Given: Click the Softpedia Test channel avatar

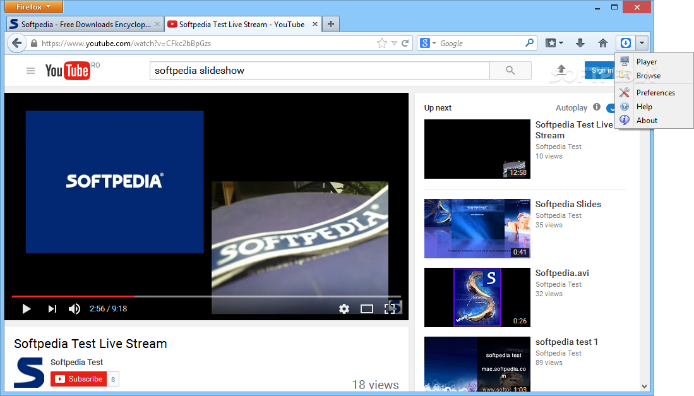Looking at the screenshot, I should pos(29,373).
